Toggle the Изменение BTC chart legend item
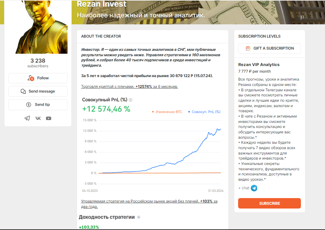This screenshot has height=230, width=325. pos(167,112)
